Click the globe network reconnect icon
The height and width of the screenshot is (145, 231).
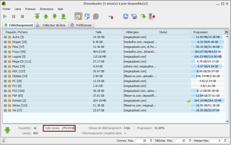pyautogui.click(x=134, y=16)
